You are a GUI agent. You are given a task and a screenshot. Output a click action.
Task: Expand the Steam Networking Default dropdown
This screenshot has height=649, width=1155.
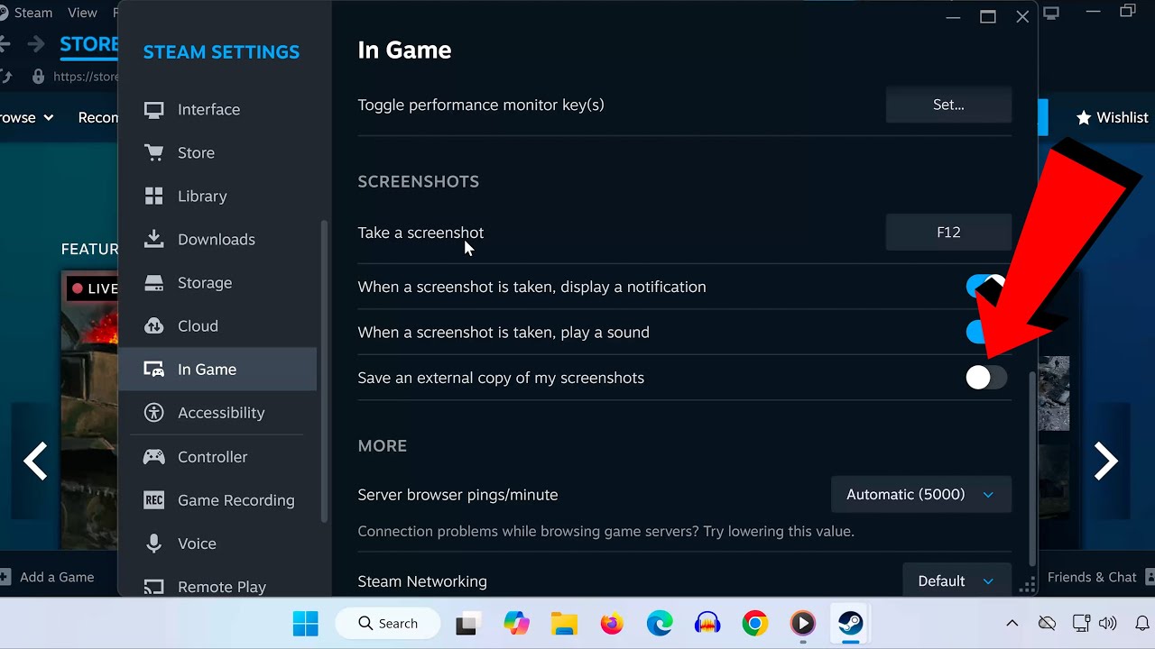click(x=956, y=580)
